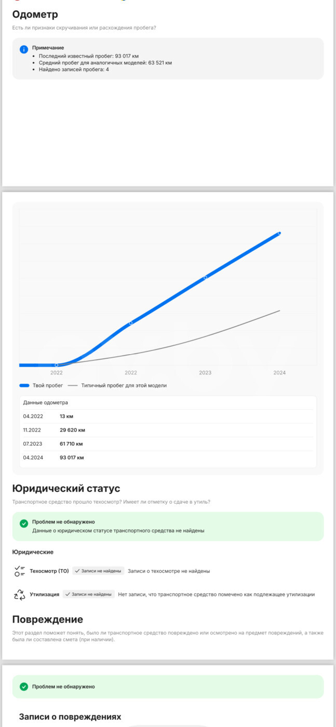The height and width of the screenshot is (727, 336).
Task: Click the Одометр section heading
Action: point(35,15)
